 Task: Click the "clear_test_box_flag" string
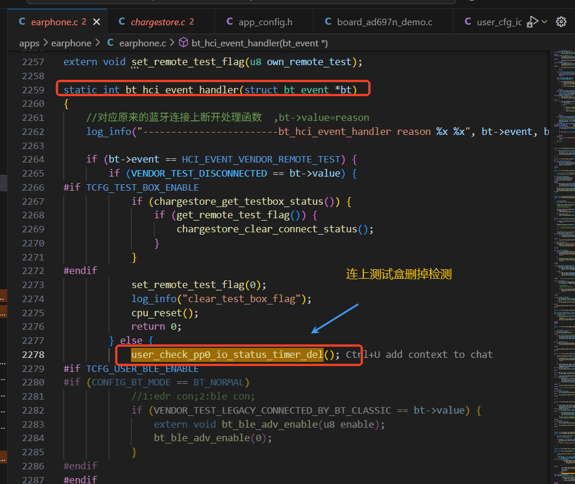[x=241, y=299]
